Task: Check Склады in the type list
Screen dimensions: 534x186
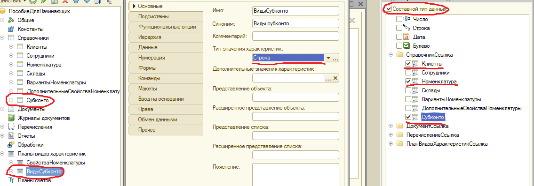Action: 408,90
